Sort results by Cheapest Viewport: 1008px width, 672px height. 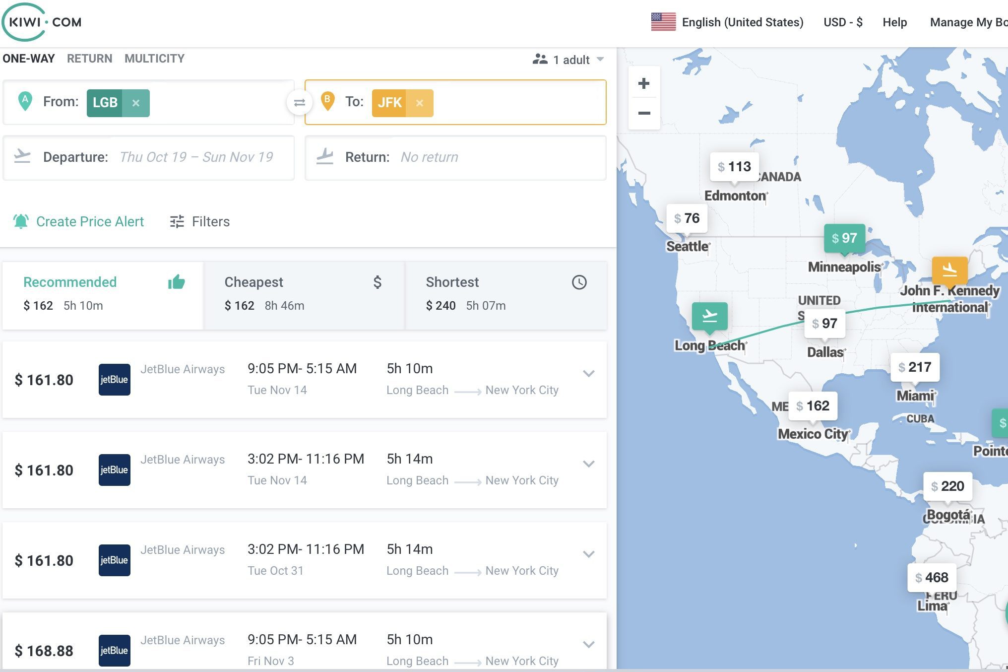point(304,295)
